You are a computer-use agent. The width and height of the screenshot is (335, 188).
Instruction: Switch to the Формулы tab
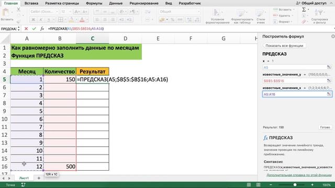click(94, 3)
